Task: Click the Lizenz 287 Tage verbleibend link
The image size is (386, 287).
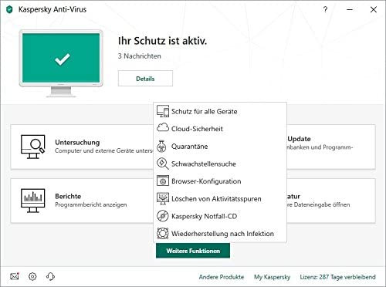Action: pyautogui.click(x=337, y=277)
